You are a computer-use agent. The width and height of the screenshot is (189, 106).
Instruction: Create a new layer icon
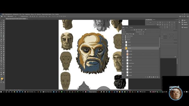(x=156, y=77)
